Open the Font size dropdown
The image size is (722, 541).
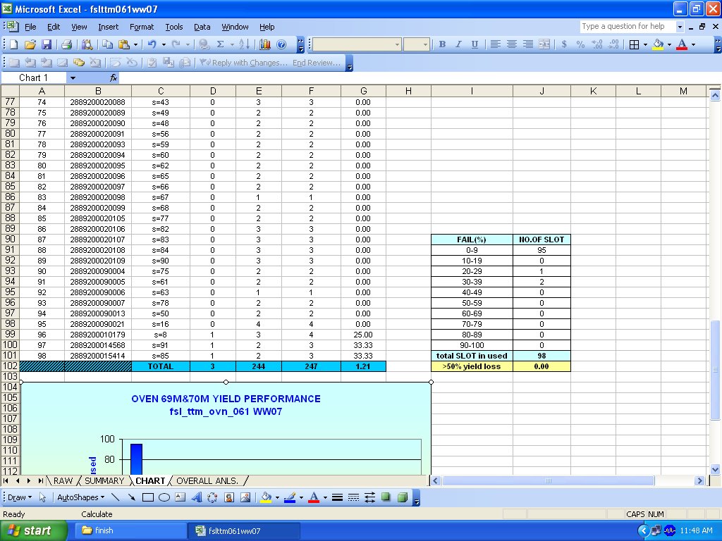pos(425,44)
